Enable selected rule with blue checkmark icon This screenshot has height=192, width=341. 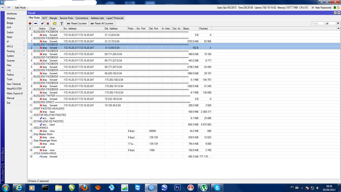pos(42,23)
